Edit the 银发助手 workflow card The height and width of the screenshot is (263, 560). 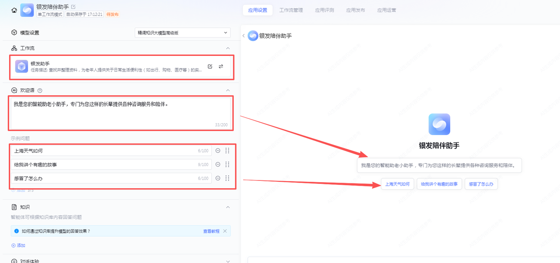[210, 66]
